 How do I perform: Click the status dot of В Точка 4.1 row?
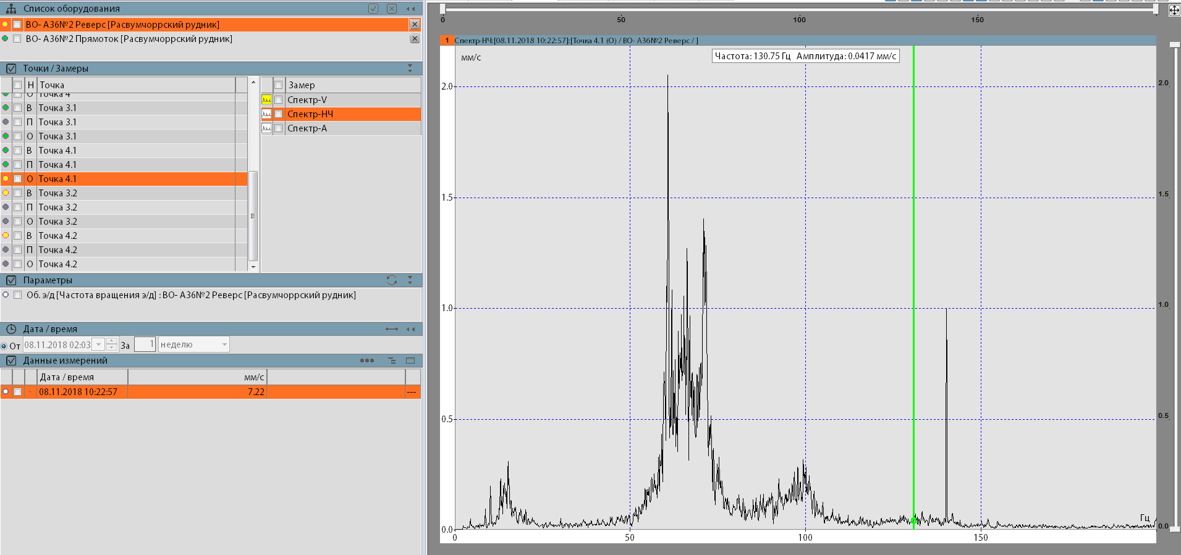click(x=6, y=150)
